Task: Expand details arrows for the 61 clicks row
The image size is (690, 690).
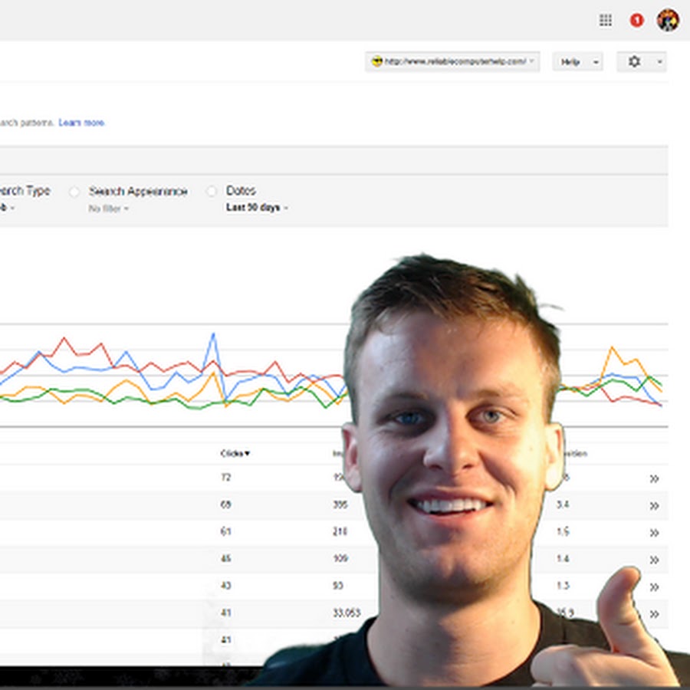Action: (654, 533)
